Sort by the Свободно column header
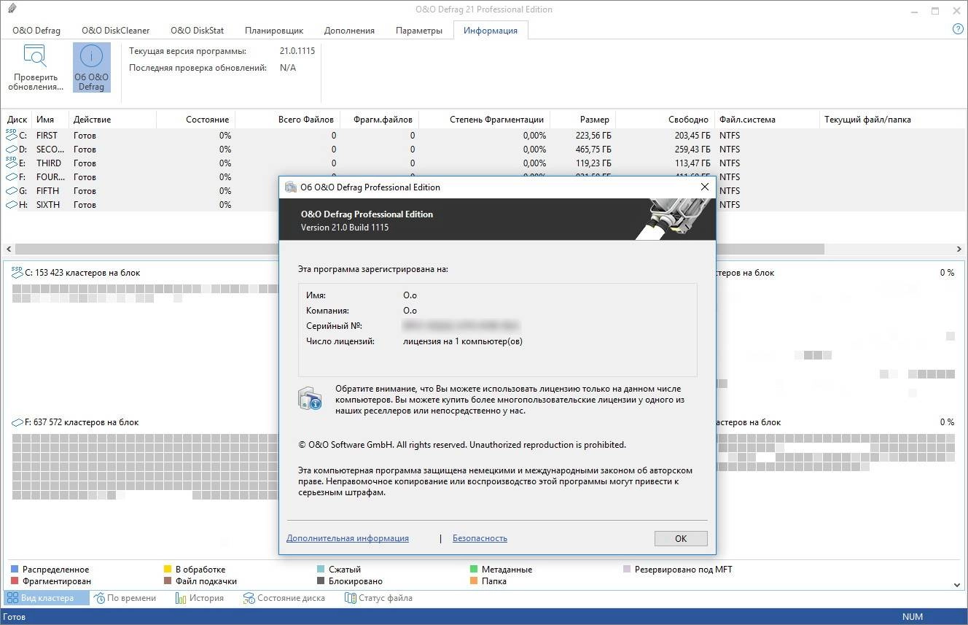 coord(665,120)
